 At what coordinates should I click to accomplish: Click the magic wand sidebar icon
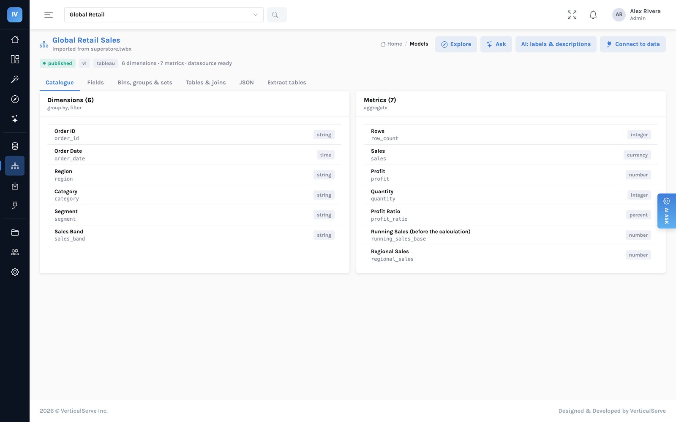click(15, 79)
